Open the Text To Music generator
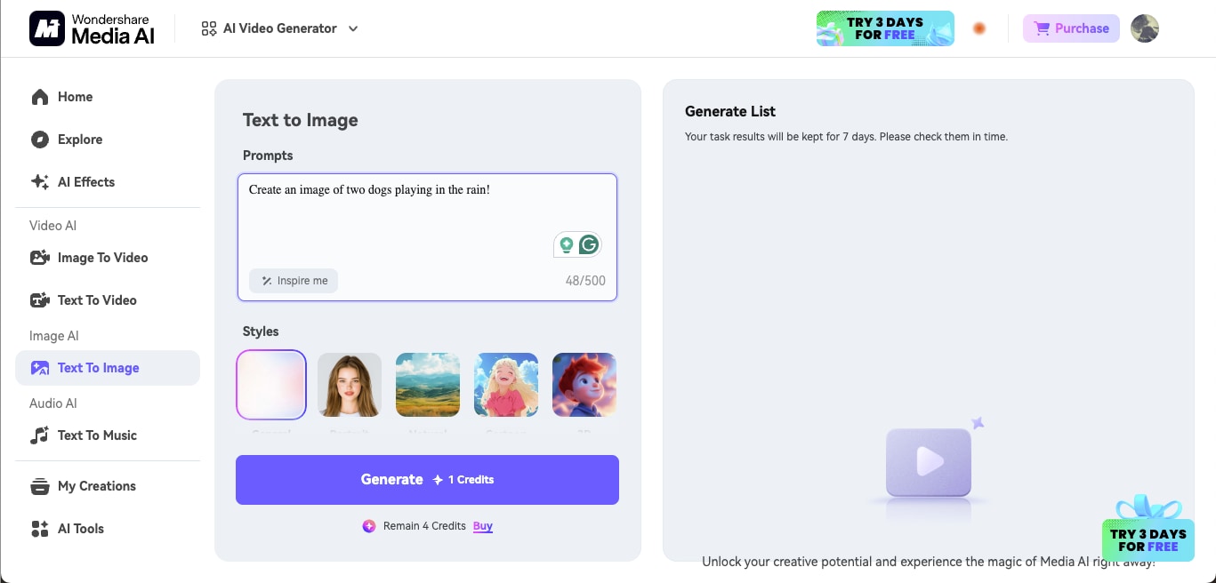 pos(97,435)
